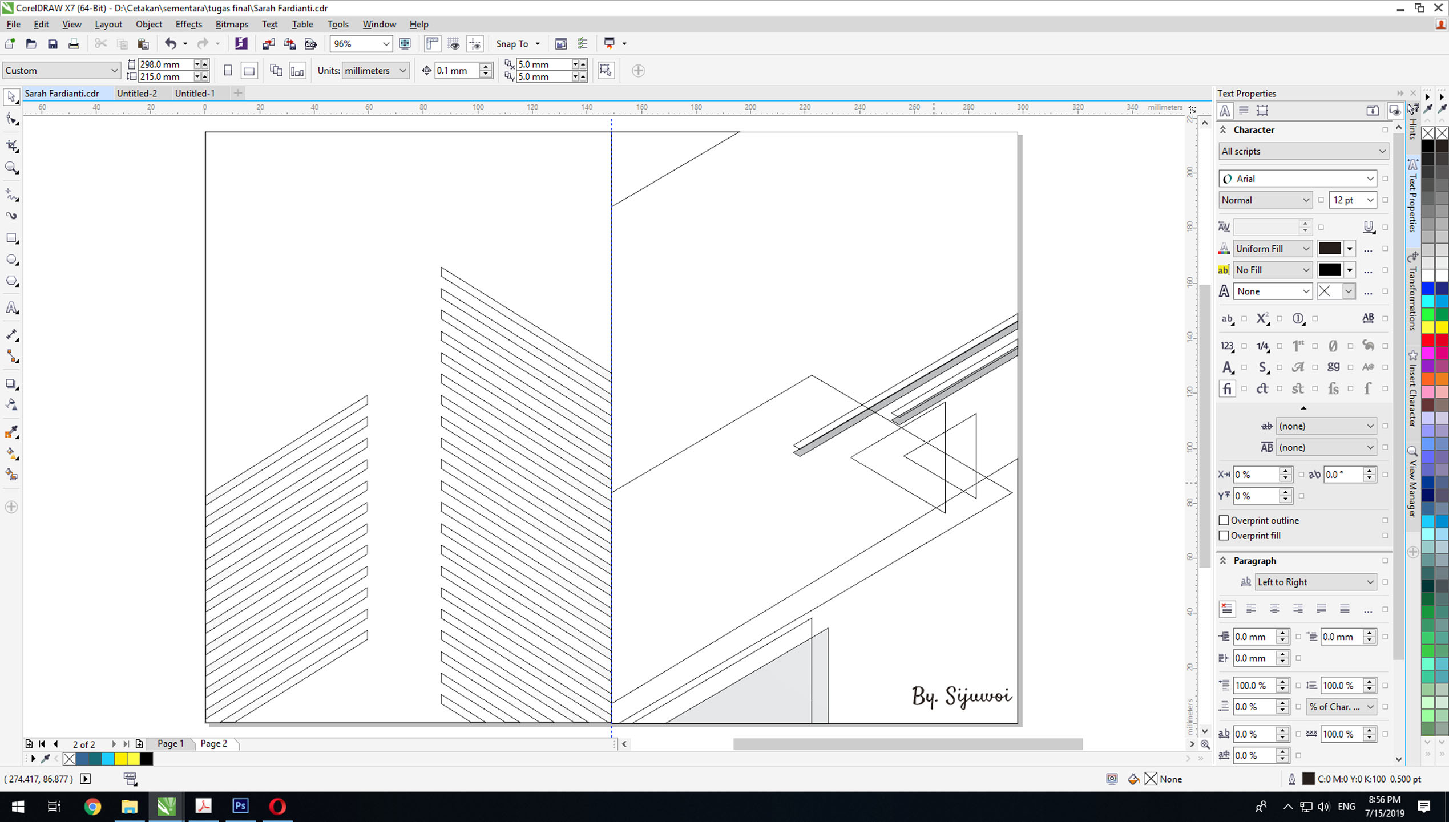Open Photoshop from the taskbar
This screenshot has width=1449, height=822.
[240, 806]
